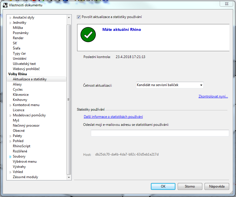Expand the Kontextové menu node
This screenshot has width=236, height=197.
point(10,105)
